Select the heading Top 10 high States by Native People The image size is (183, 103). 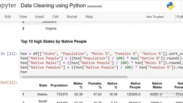coord(54,41)
